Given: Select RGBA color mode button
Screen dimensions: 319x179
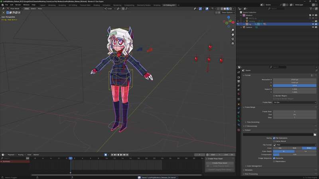Looking at the screenshot, I should (309, 148).
